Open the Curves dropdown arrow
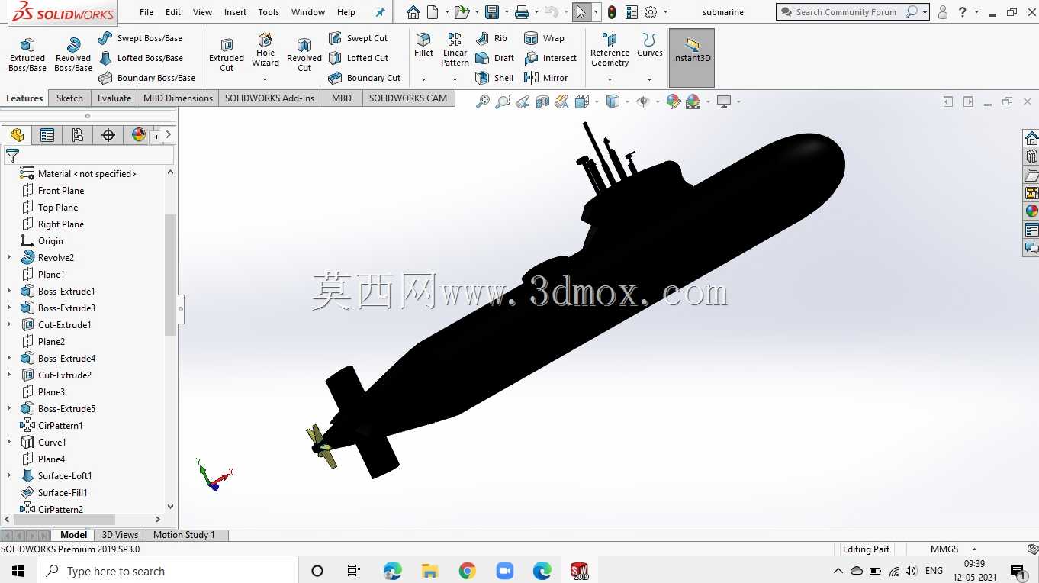This screenshot has width=1039, height=583. (650, 79)
